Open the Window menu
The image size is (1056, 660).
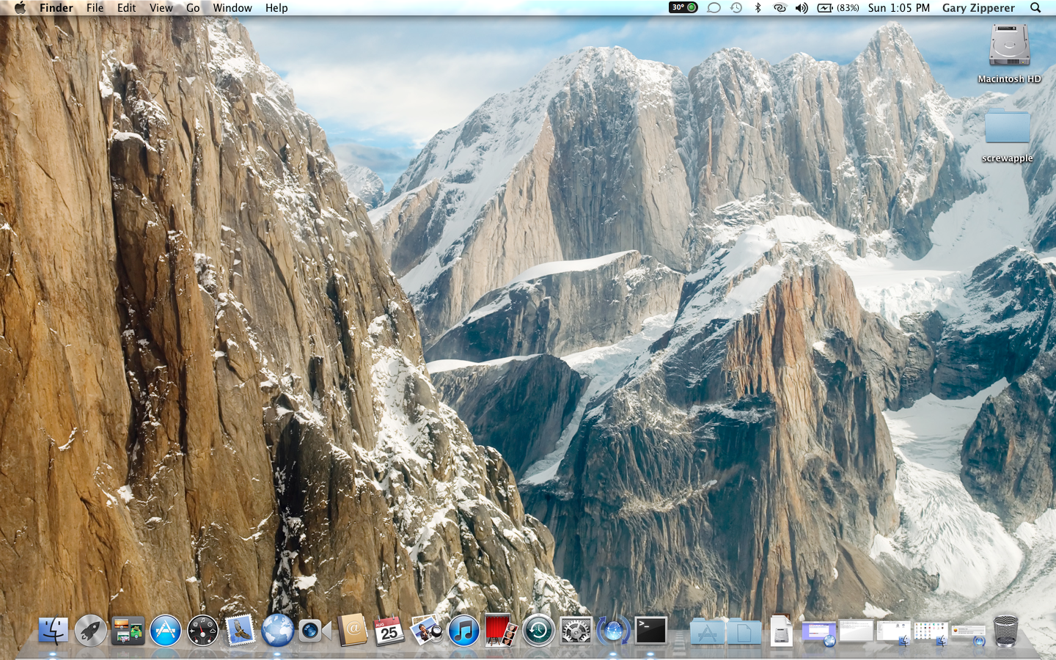pyautogui.click(x=232, y=8)
